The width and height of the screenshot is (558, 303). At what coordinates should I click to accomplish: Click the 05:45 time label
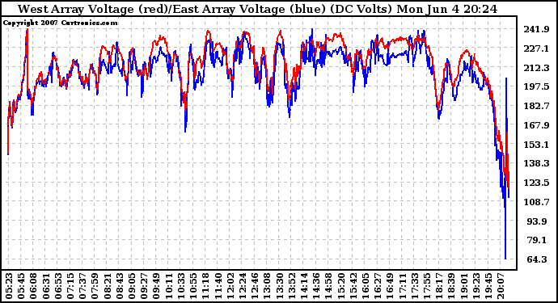pyautogui.click(x=21, y=286)
